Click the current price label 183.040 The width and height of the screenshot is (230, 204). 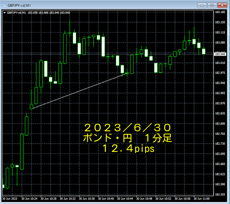pyautogui.click(x=220, y=54)
